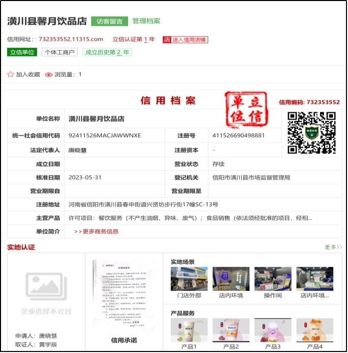This screenshot has width=348, height=353.
Task: Click 取证人: 黄宇辰 text
Action: [x=36, y=344]
